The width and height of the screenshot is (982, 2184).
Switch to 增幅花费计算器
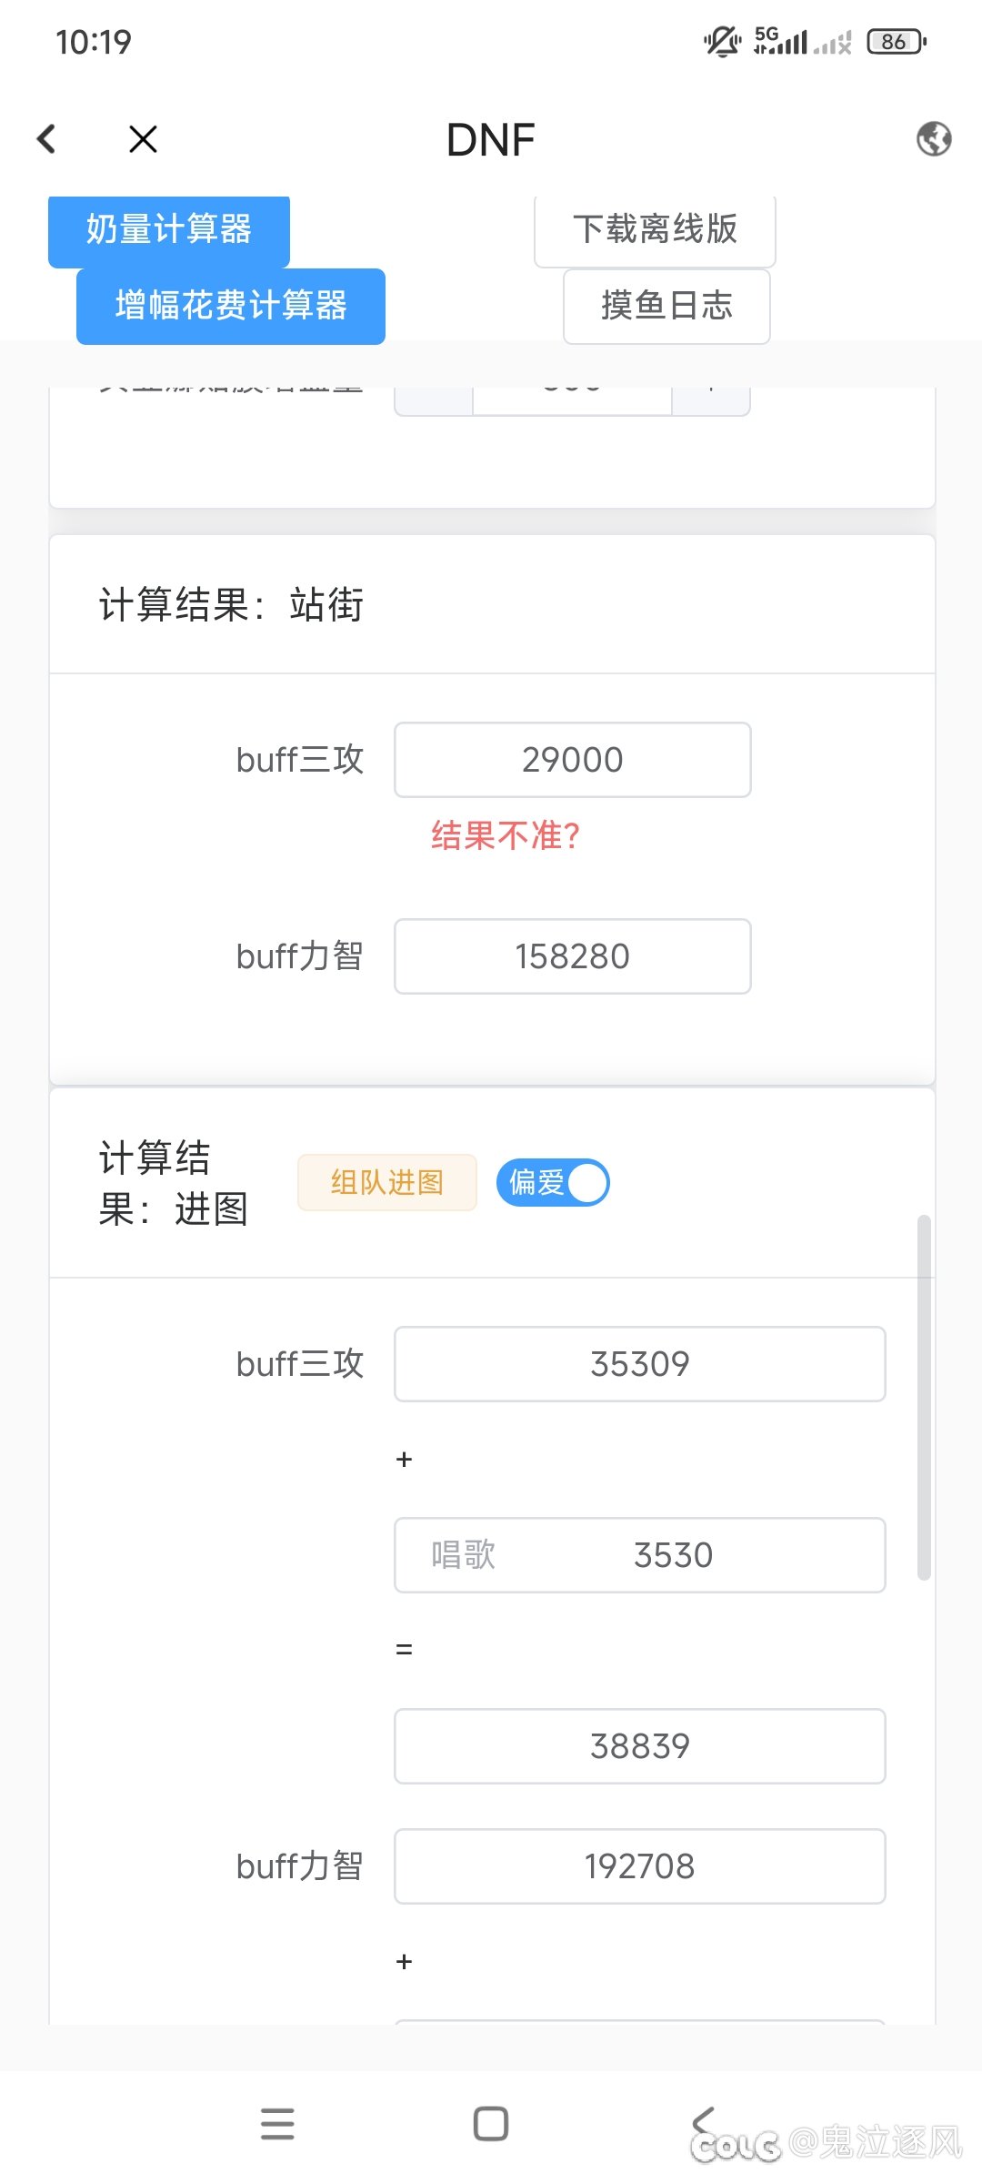click(x=231, y=306)
